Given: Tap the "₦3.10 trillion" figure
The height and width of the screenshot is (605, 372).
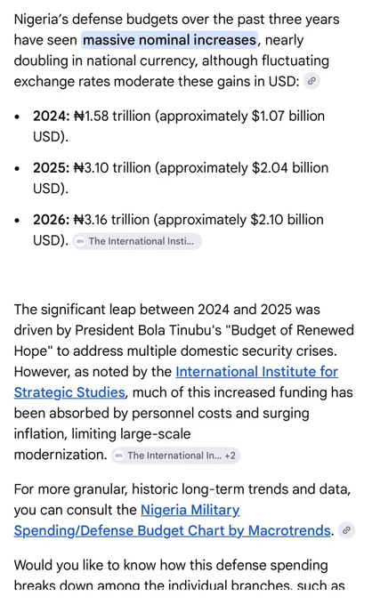Looking at the screenshot, I should 112,168.
